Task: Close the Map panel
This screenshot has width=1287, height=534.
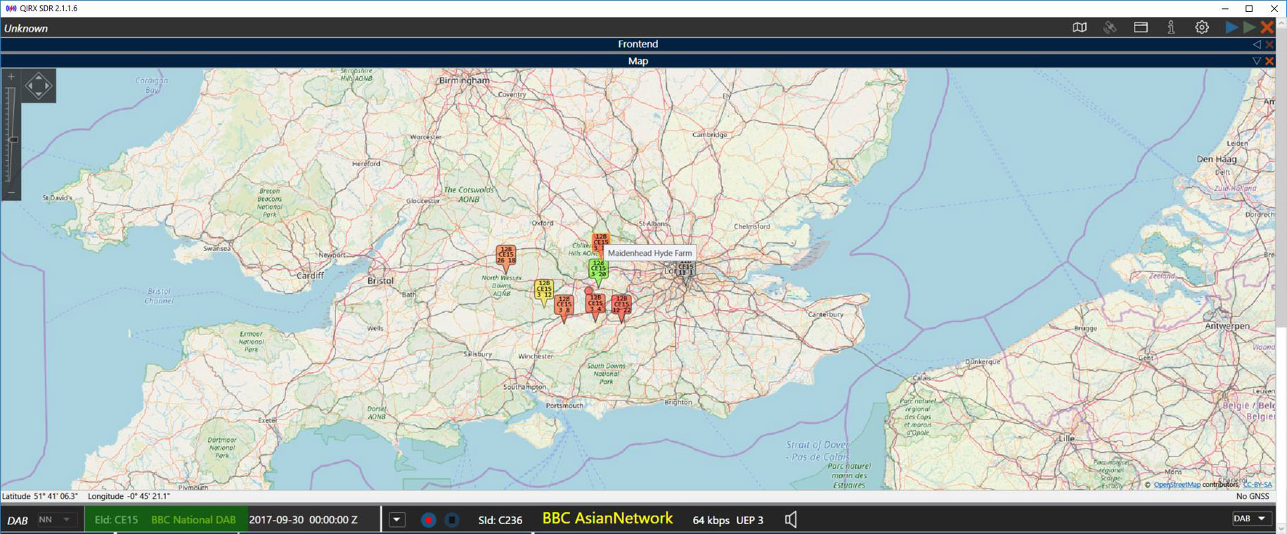Action: coord(1269,61)
